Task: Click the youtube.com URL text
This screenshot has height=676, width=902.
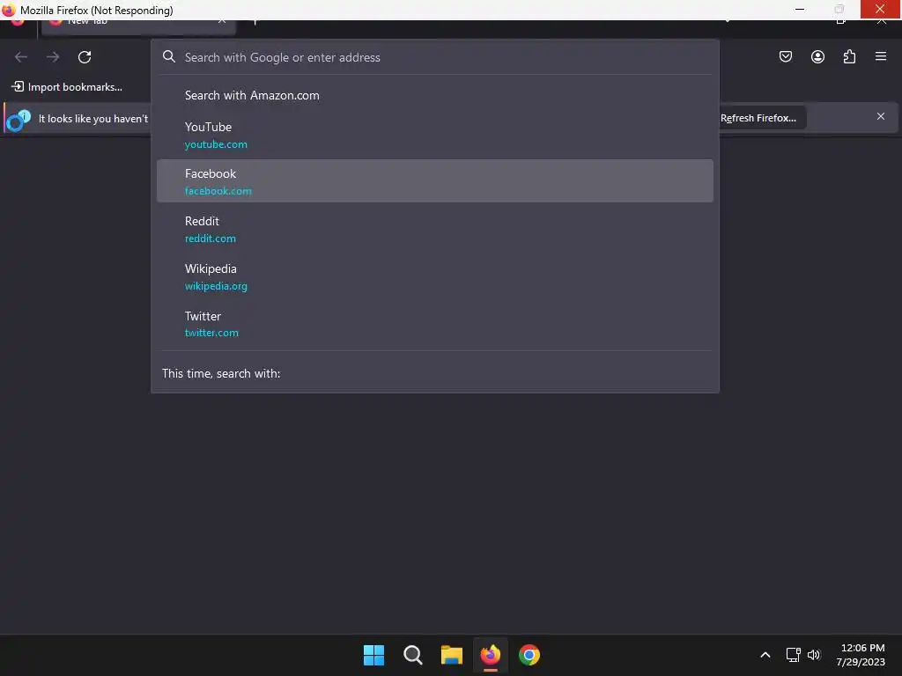Action: 216,144
